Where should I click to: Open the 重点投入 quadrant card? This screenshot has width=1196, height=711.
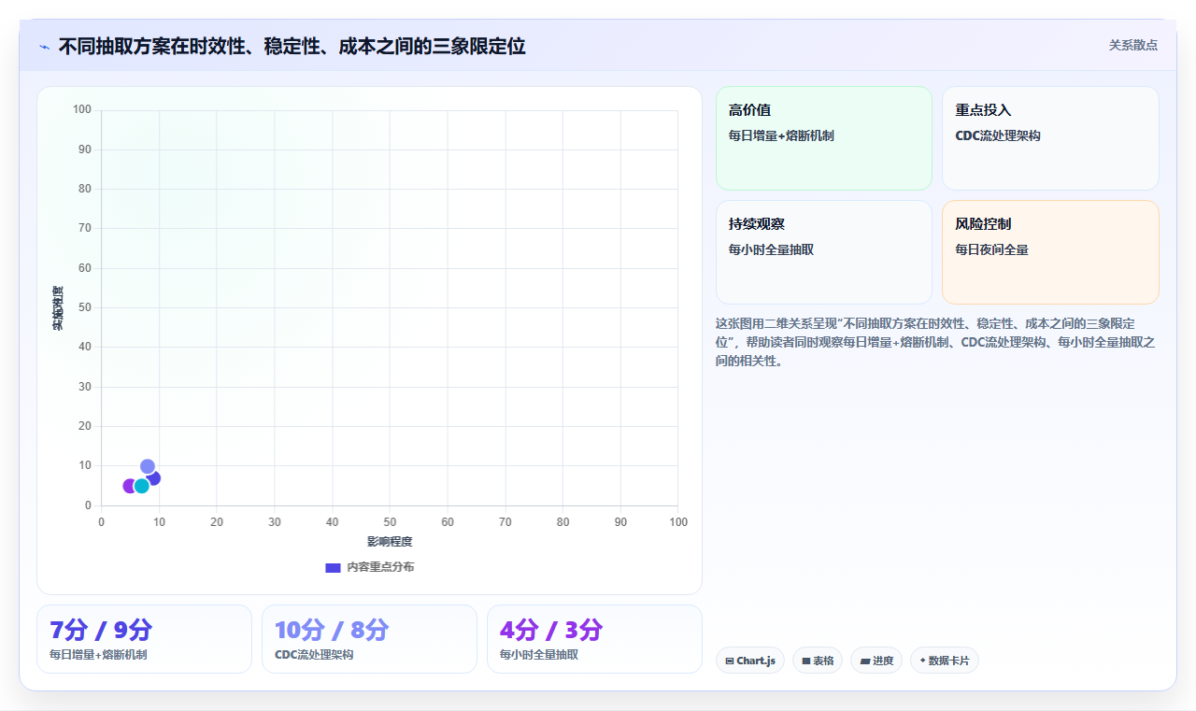[x=1050, y=138]
